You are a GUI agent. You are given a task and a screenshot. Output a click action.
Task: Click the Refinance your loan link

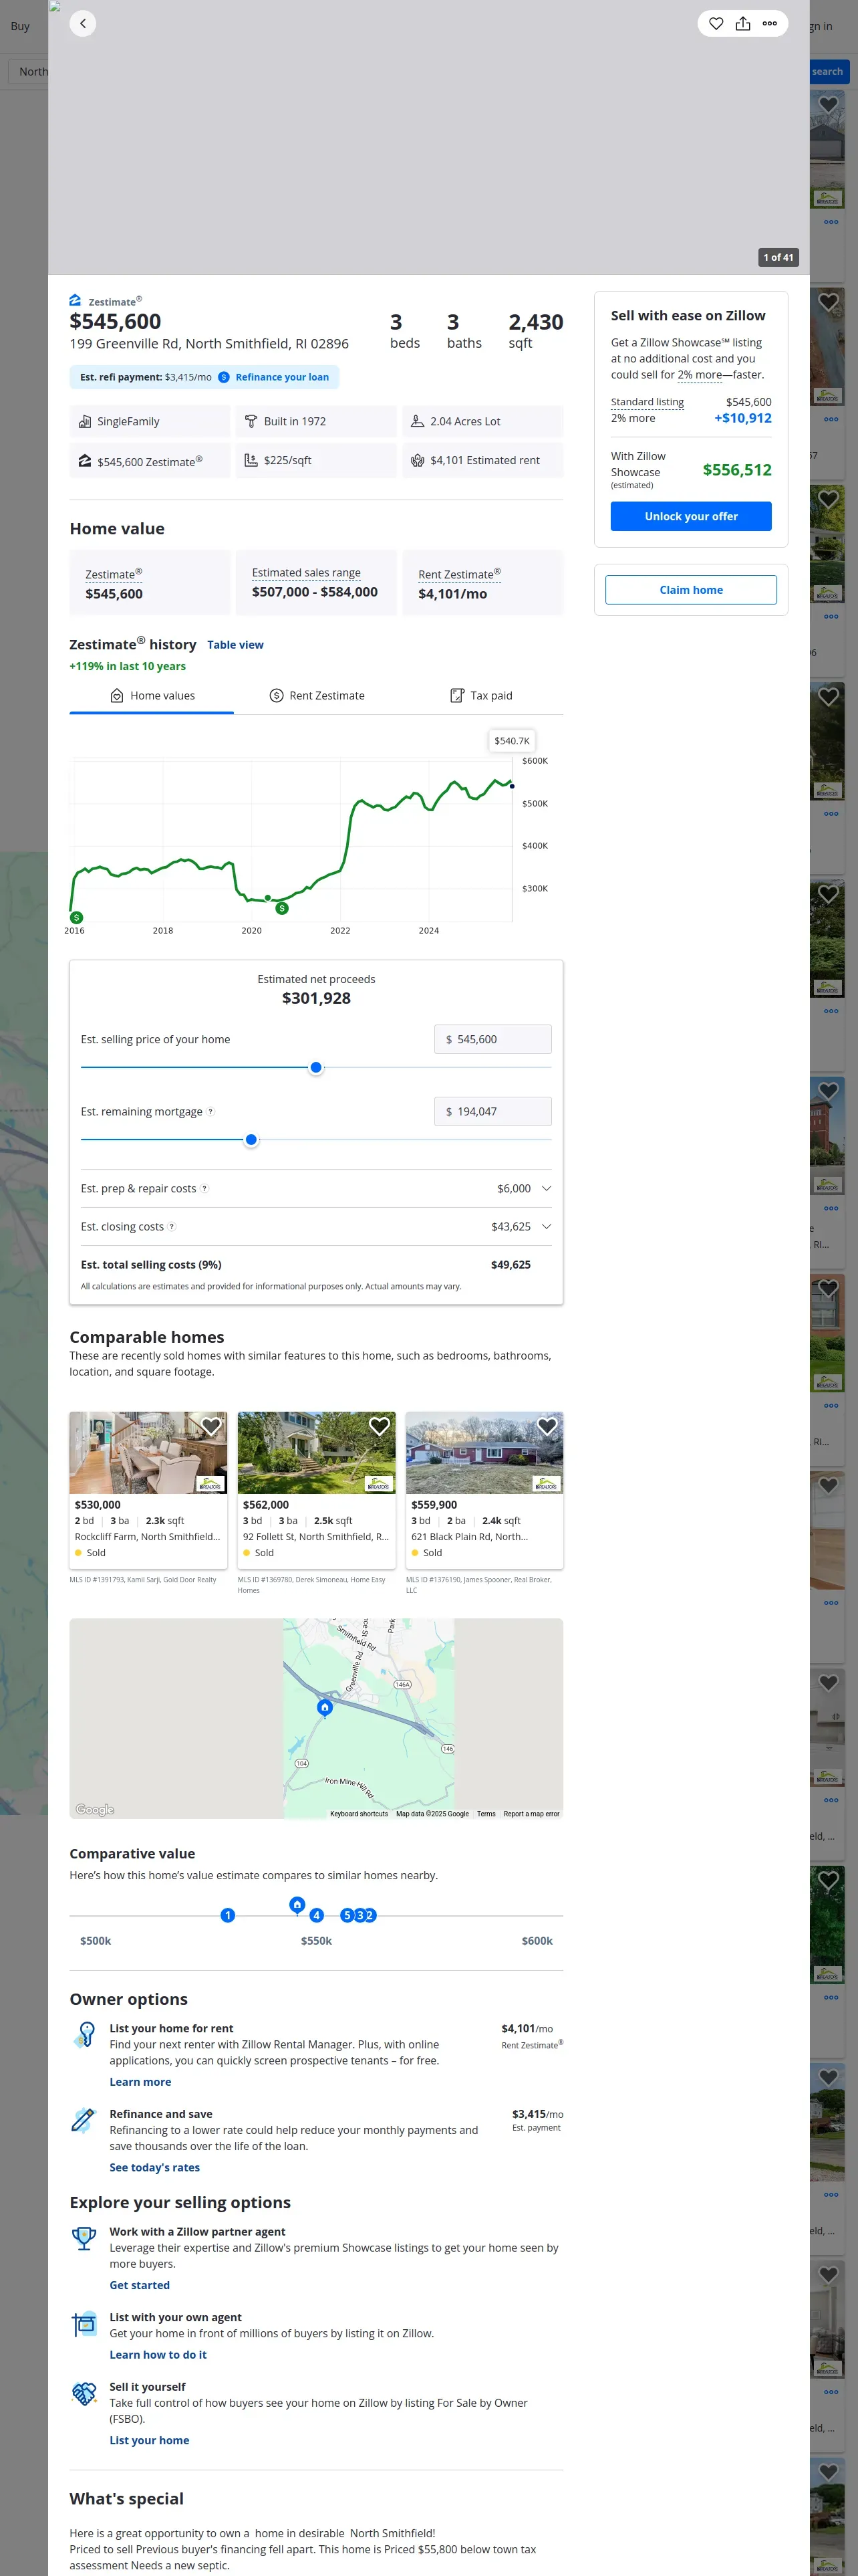[x=282, y=377]
